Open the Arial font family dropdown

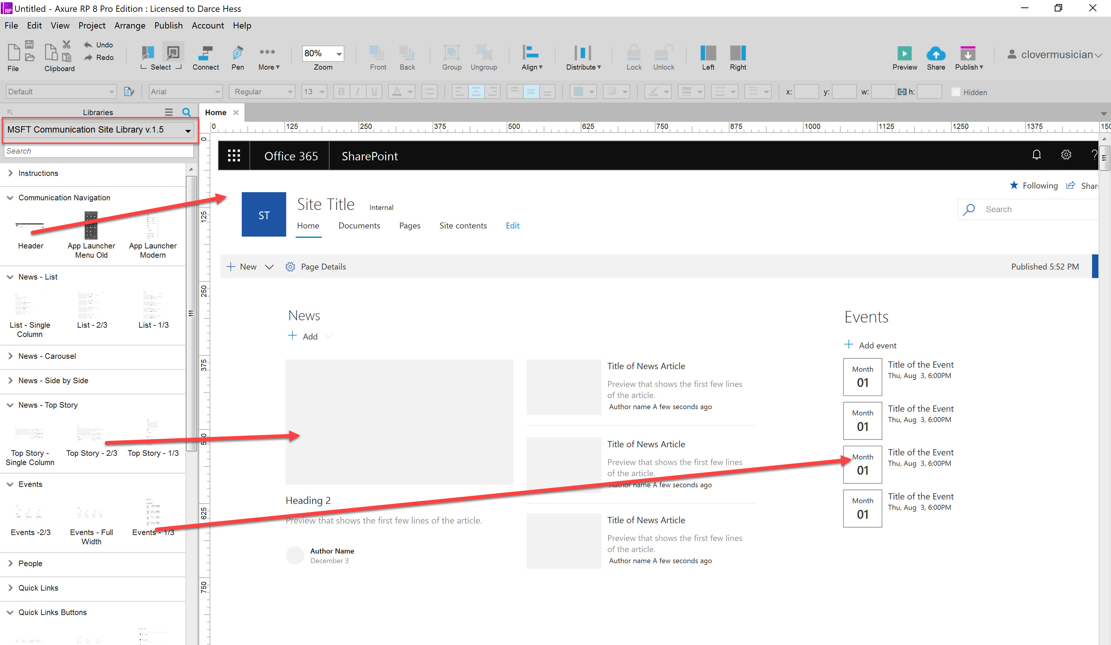coord(185,91)
